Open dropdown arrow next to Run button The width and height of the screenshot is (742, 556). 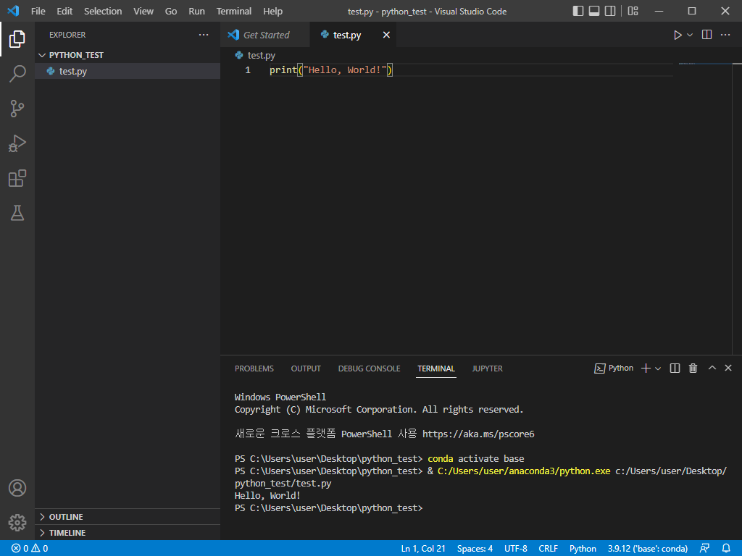[x=690, y=35]
